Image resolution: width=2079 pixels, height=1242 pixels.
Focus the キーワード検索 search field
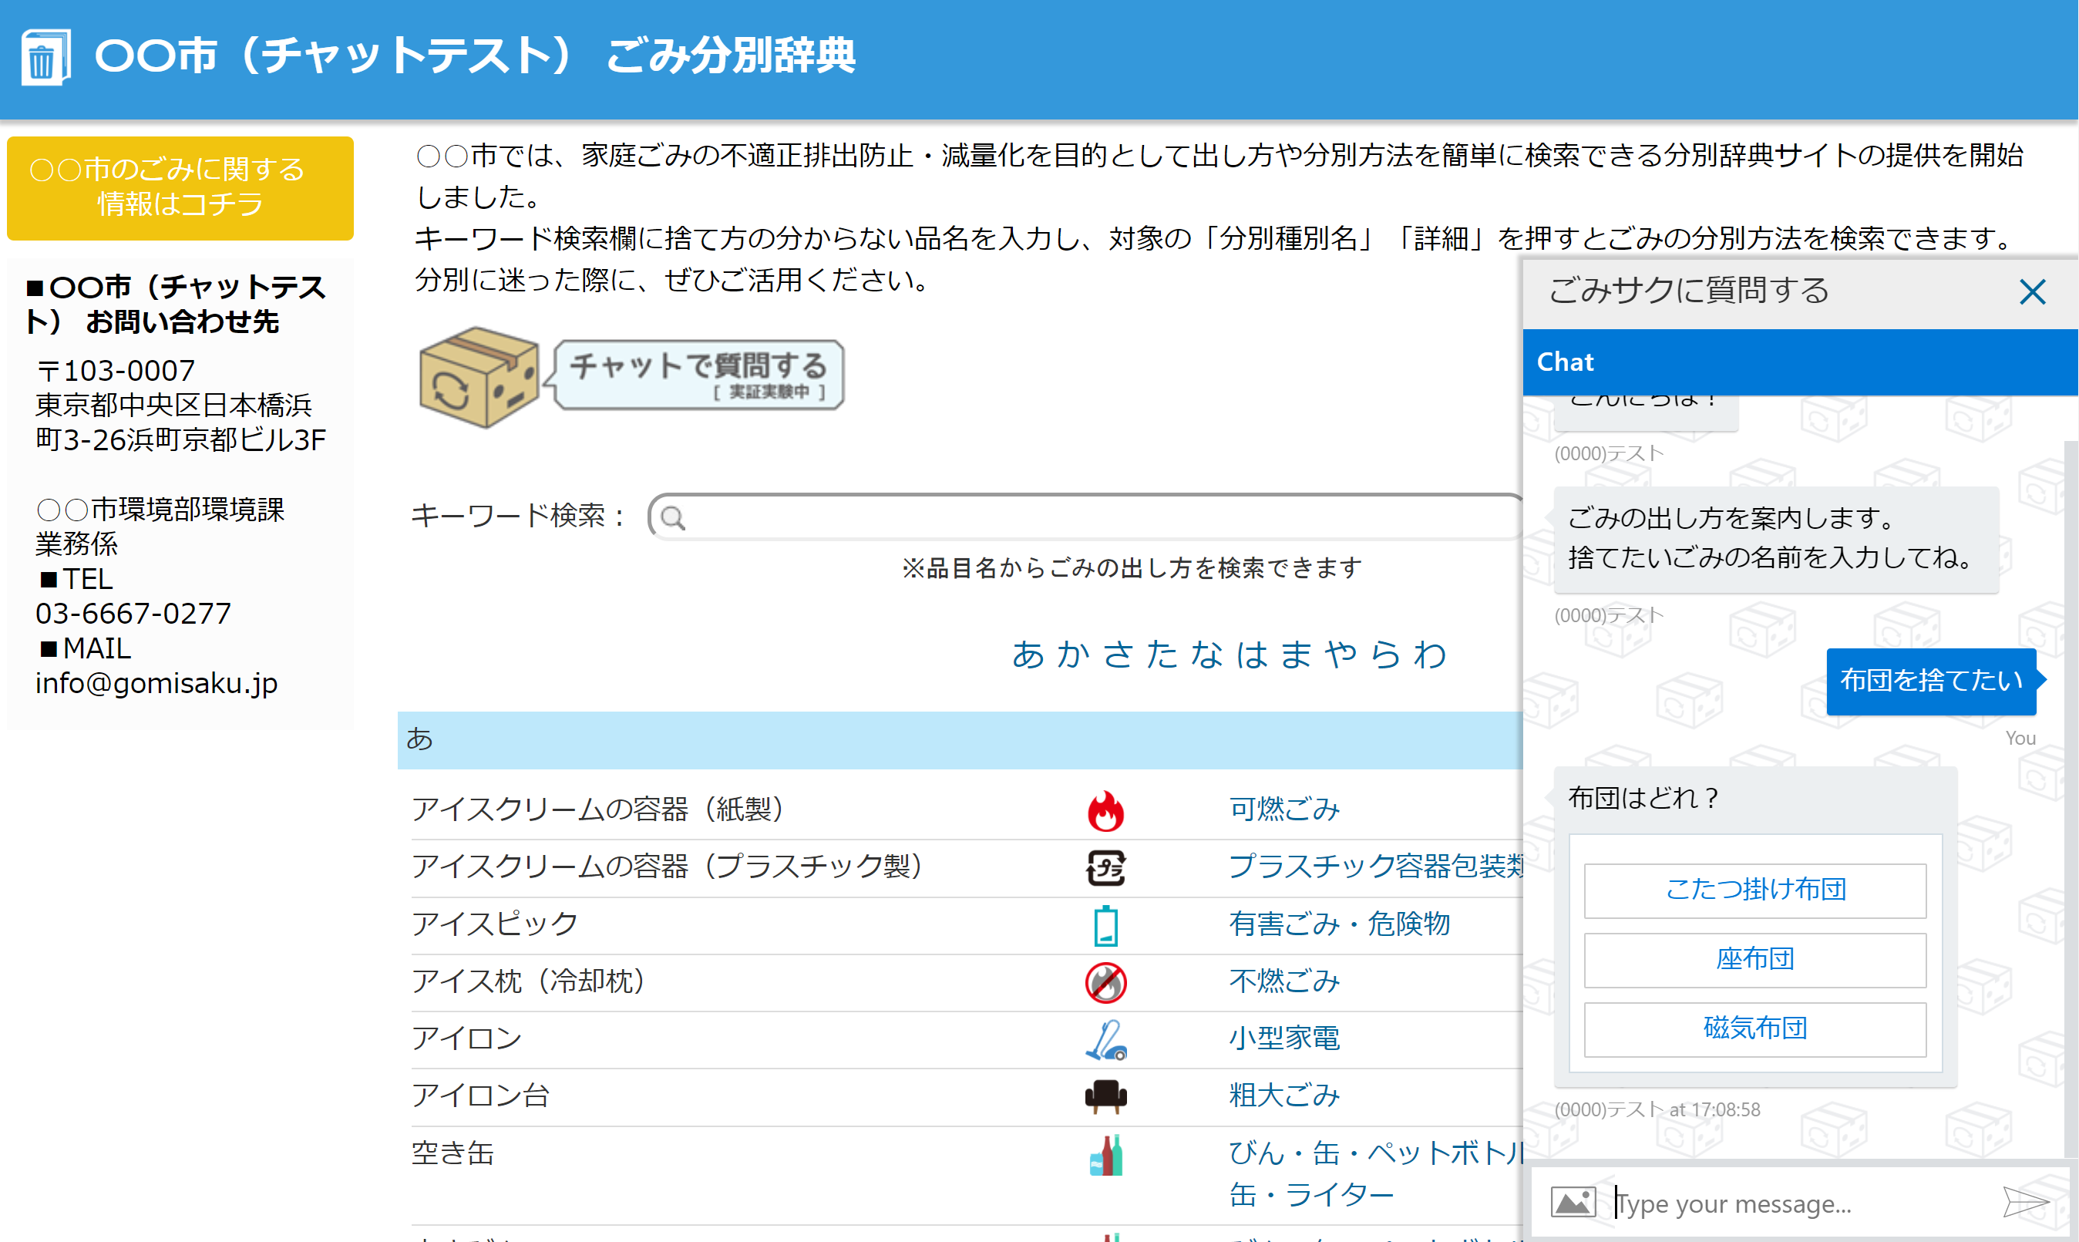[1088, 517]
